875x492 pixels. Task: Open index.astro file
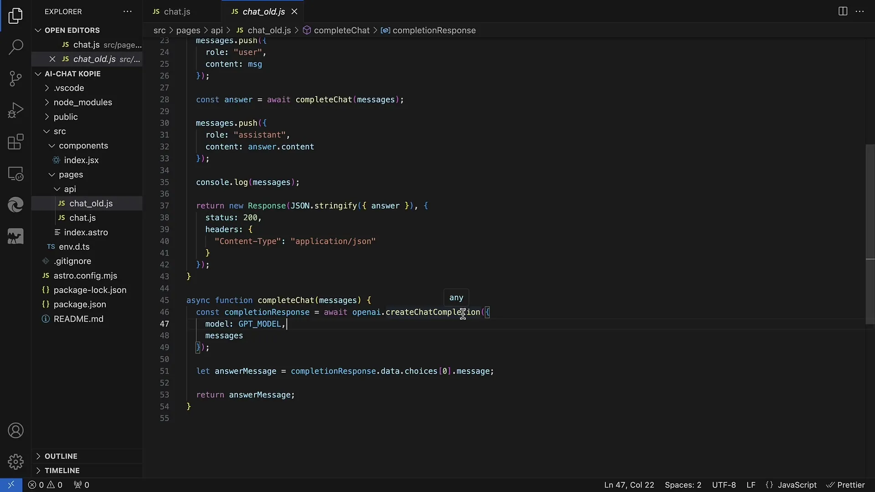coord(86,232)
